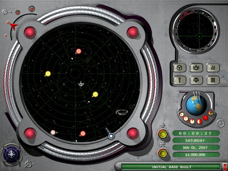Select the space station base on map
The image size is (228, 171).
click(x=81, y=84)
